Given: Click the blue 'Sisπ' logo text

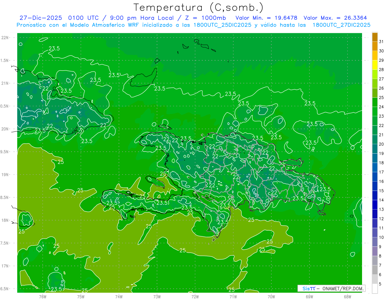Looking at the screenshot, I should [309, 288].
